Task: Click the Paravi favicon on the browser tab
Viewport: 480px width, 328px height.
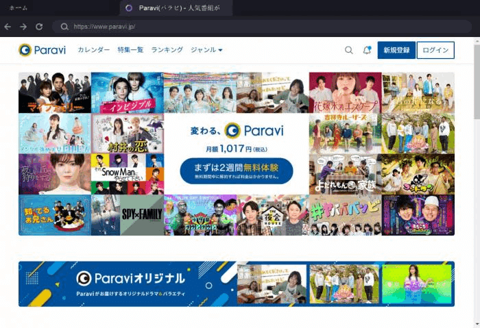Action: pyautogui.click(x=129, y=8)
